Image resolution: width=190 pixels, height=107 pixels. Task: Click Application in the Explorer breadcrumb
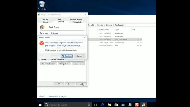[119, 25]
